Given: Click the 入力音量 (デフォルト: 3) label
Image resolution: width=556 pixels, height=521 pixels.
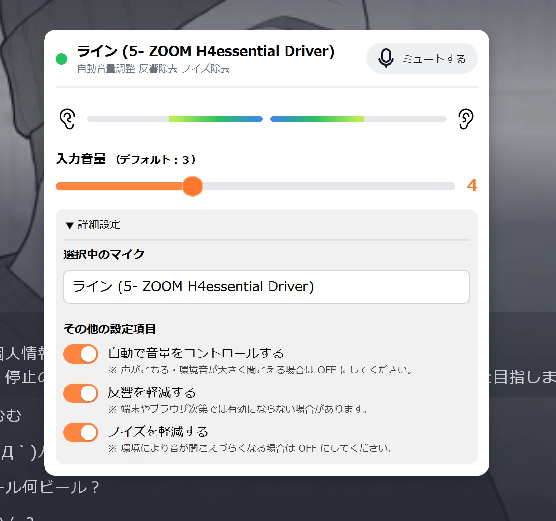Looking at the screenshot, I should 126,159.
